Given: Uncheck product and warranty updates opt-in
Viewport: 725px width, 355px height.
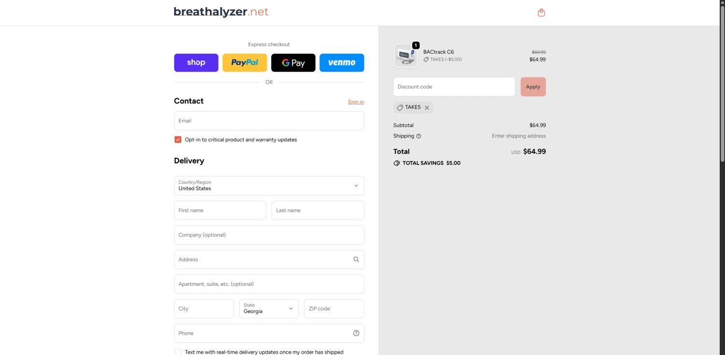Looking at the screenshot, I should [178, 140].
